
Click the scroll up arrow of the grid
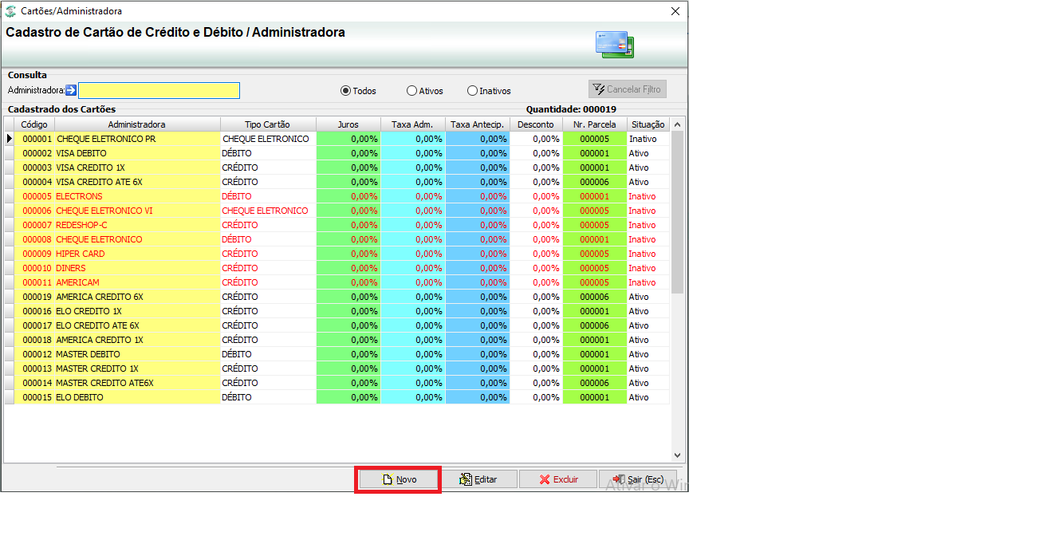click(x=678, y=124)
